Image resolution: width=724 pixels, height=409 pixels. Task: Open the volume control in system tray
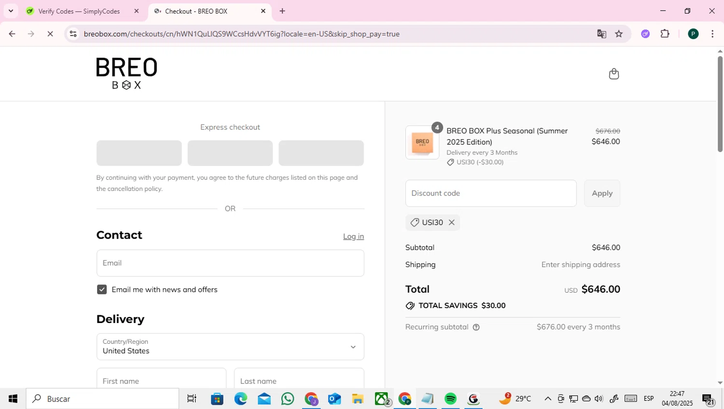click(x=599, y=398)
